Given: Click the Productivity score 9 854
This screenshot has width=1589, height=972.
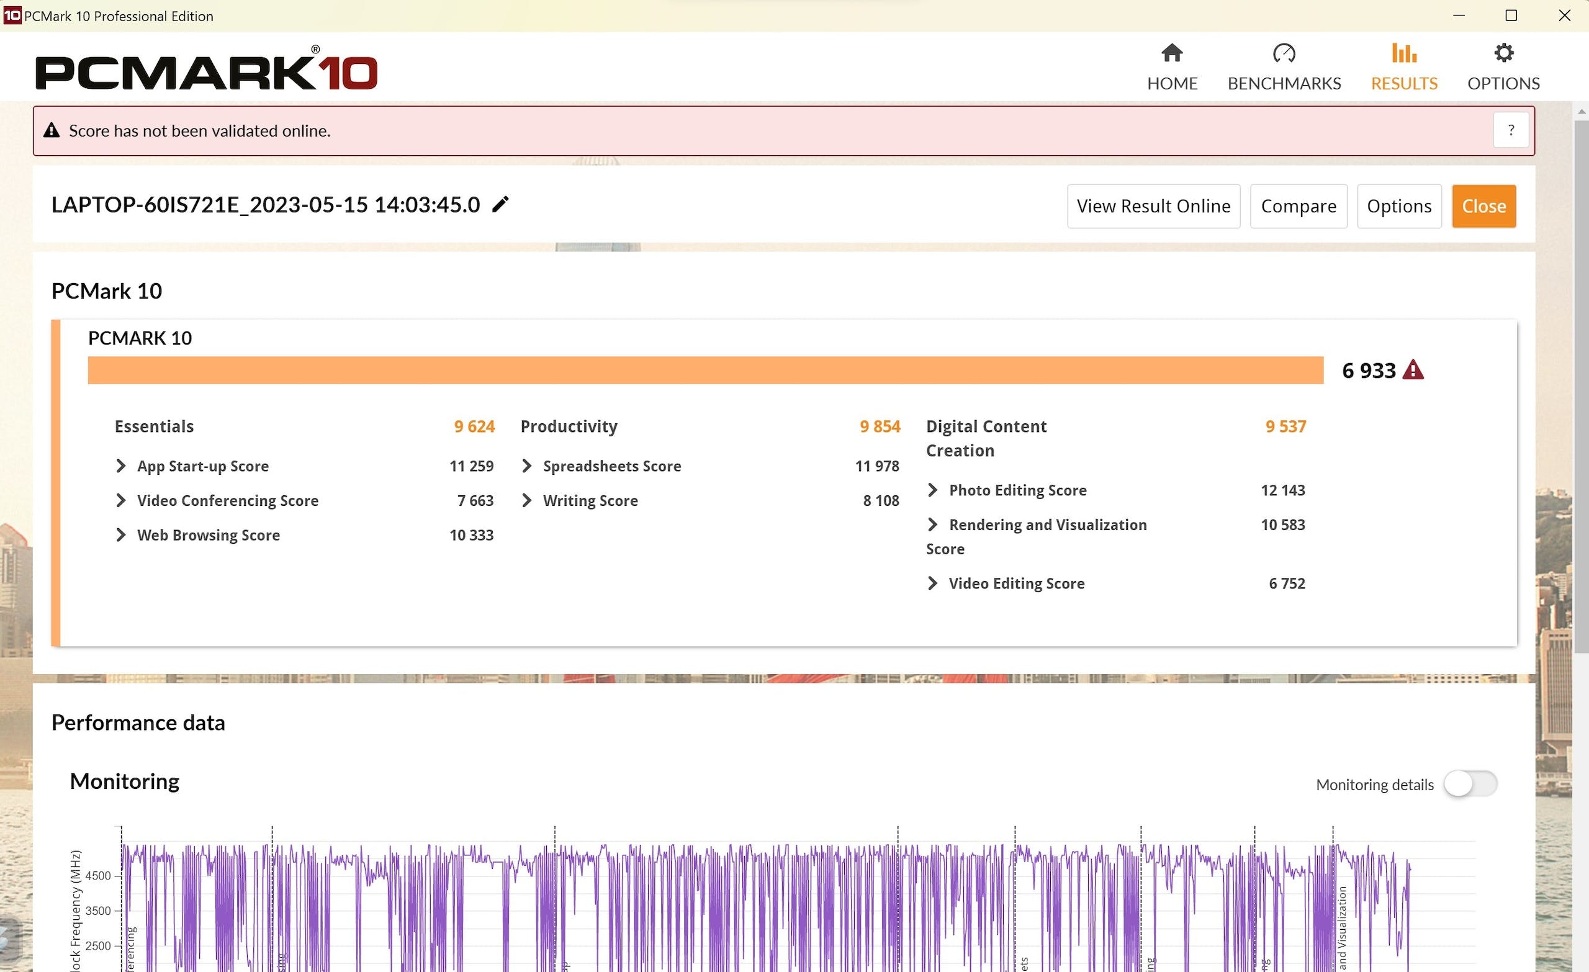Looking at the screenshot, I should coord(880,426).
